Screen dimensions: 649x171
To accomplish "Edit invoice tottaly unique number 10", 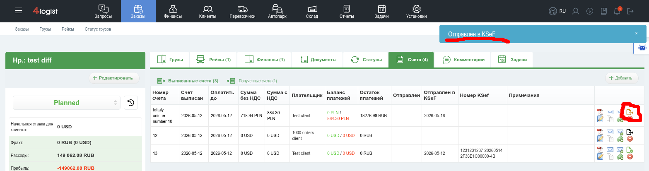I will tap(600, 119).
